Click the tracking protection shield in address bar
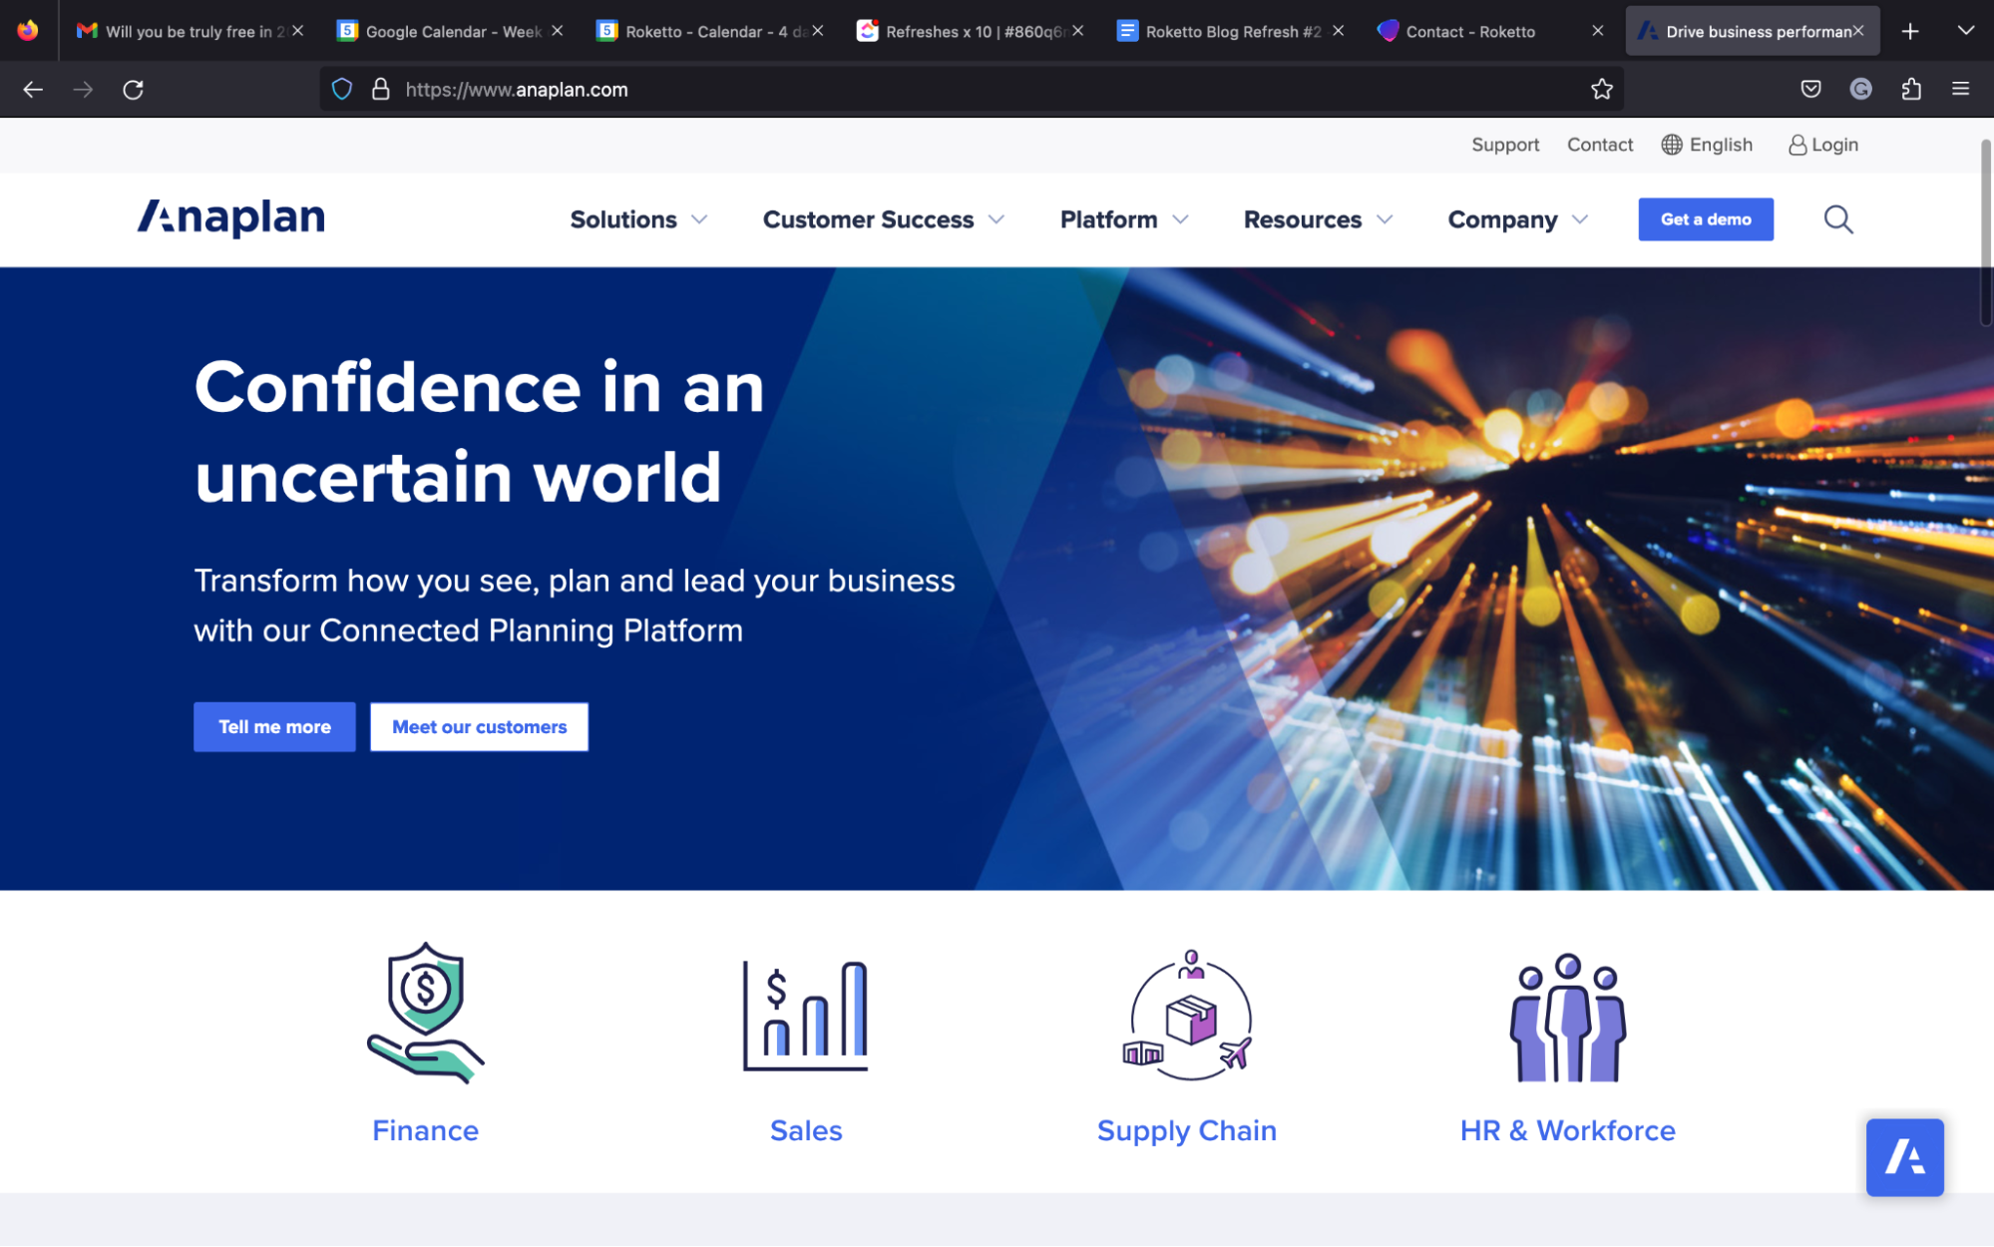The width and height of the screenshot is (1994, 1247). (x=341, y=89)
